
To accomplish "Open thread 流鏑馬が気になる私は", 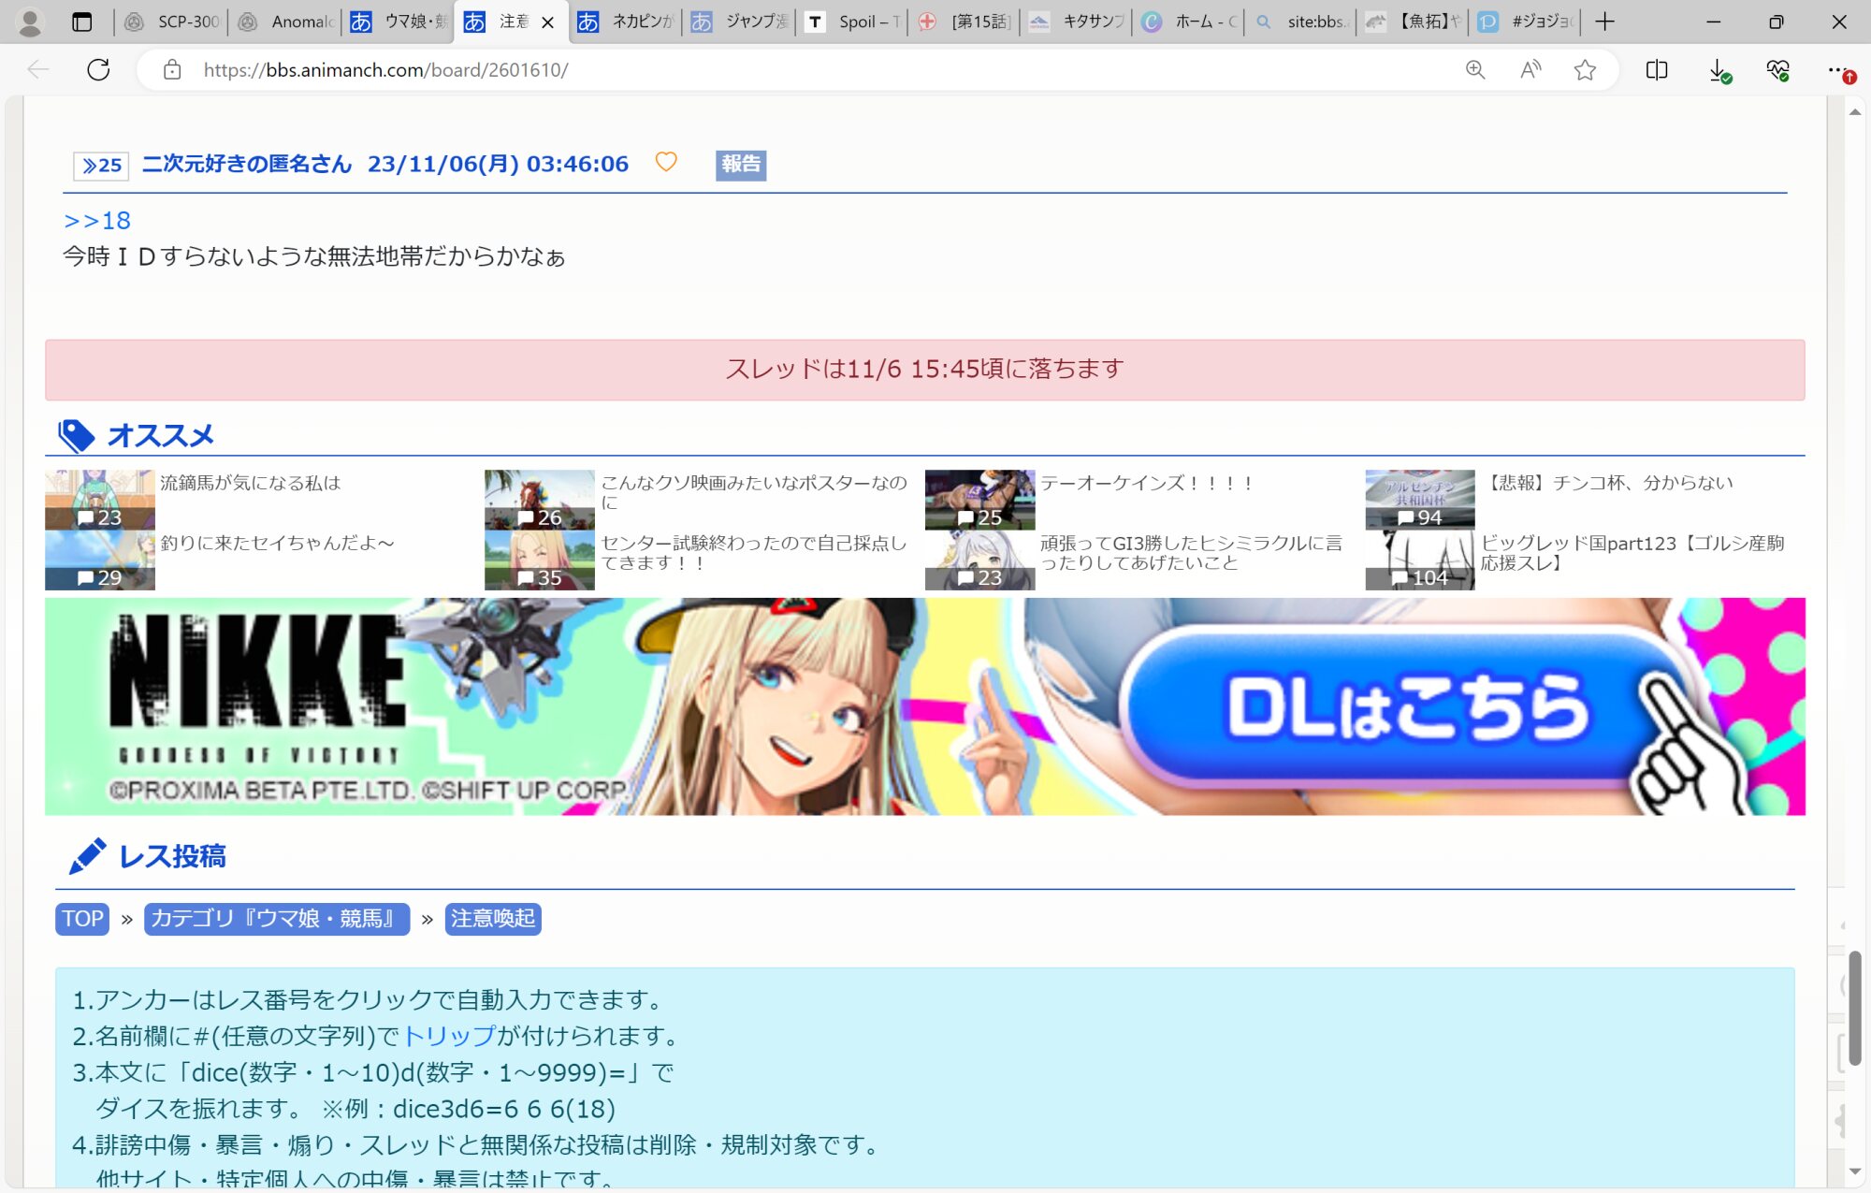I will (x=250, y=483).
